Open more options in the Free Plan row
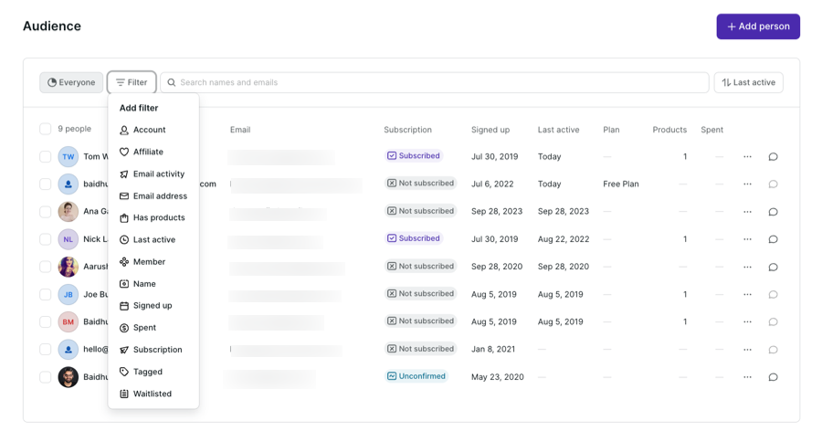 (747, 184)
